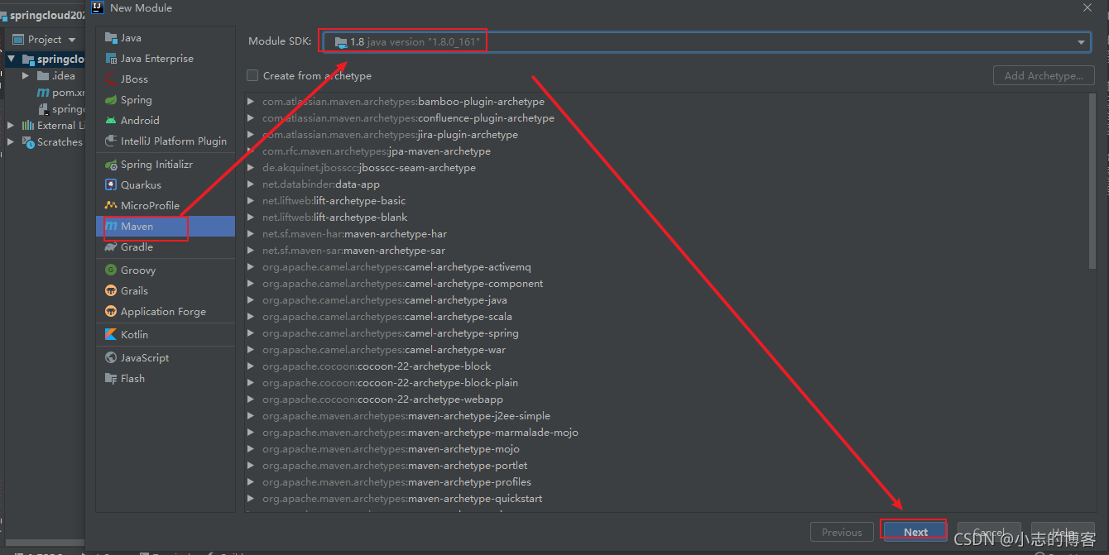Select the Java module type icon
Viewport: 1109px width, 555px height.
111,38
